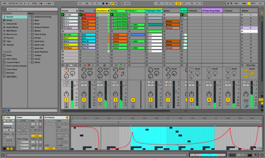Viewport: 265px width, 158px height.
Task: Enable the MIDI map mode switch
Action: 244,3
